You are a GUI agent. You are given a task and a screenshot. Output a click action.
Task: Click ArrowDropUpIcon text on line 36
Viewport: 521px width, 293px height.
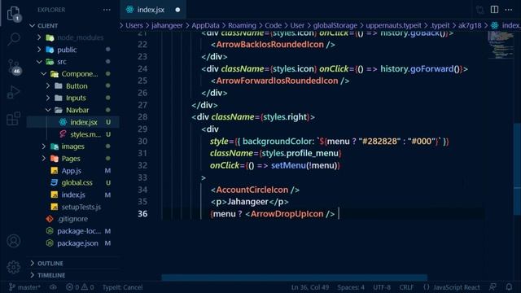[x=287, y=214]
